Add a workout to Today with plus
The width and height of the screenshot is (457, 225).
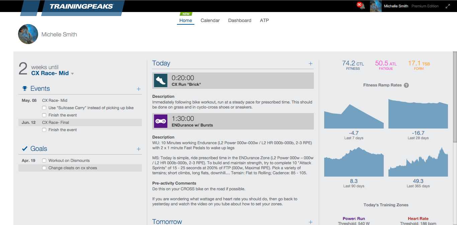point(310,63)
